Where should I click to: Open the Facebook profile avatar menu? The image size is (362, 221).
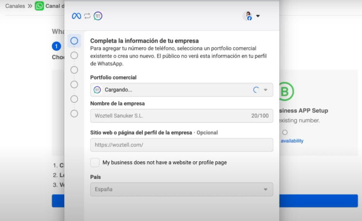point(247,16)
